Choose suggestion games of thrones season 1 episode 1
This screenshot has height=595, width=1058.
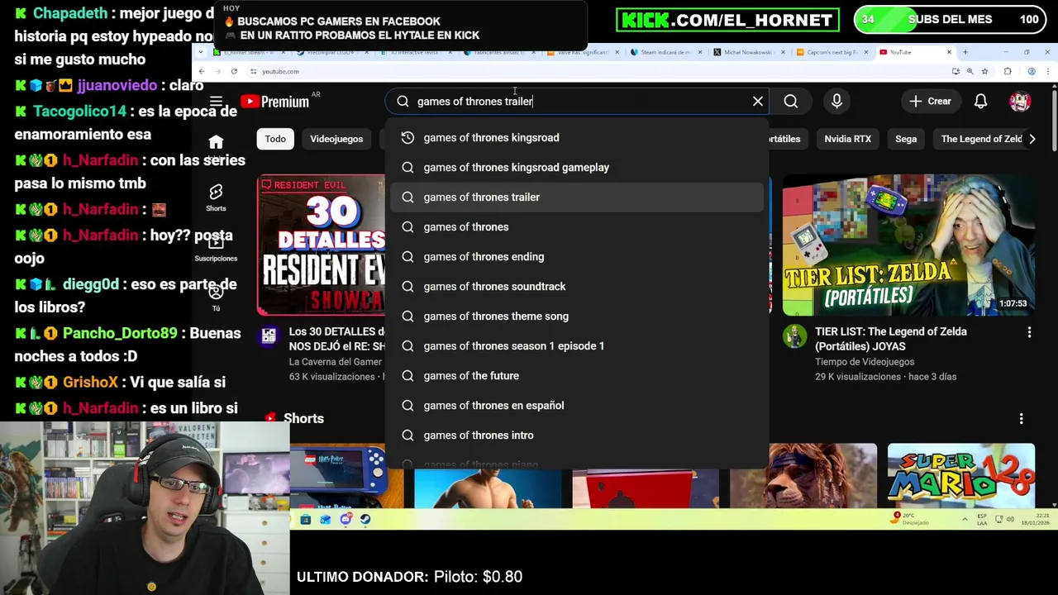pos(576,345)
